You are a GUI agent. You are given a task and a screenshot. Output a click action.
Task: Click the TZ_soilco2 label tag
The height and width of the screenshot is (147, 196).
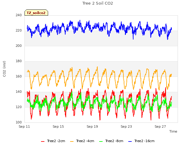point(36,13)
